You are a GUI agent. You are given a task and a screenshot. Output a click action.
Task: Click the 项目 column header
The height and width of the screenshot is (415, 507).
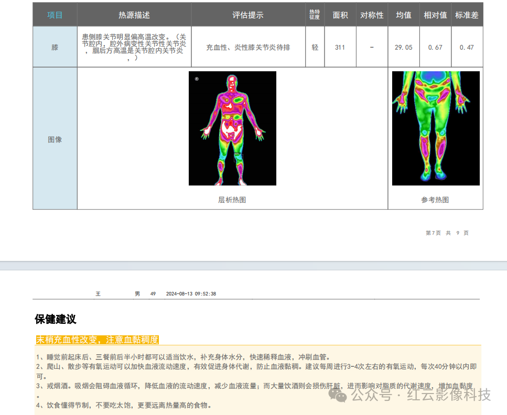click(x=55, y=15)
